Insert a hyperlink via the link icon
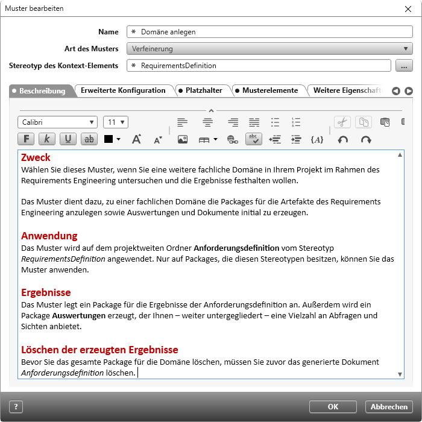The image size is (422, 422). (x=232, y=139)
